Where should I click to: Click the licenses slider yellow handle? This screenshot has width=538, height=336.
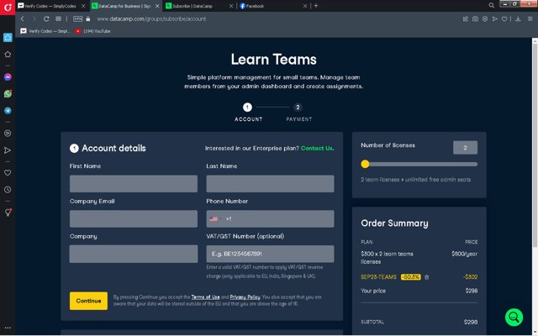365,165
